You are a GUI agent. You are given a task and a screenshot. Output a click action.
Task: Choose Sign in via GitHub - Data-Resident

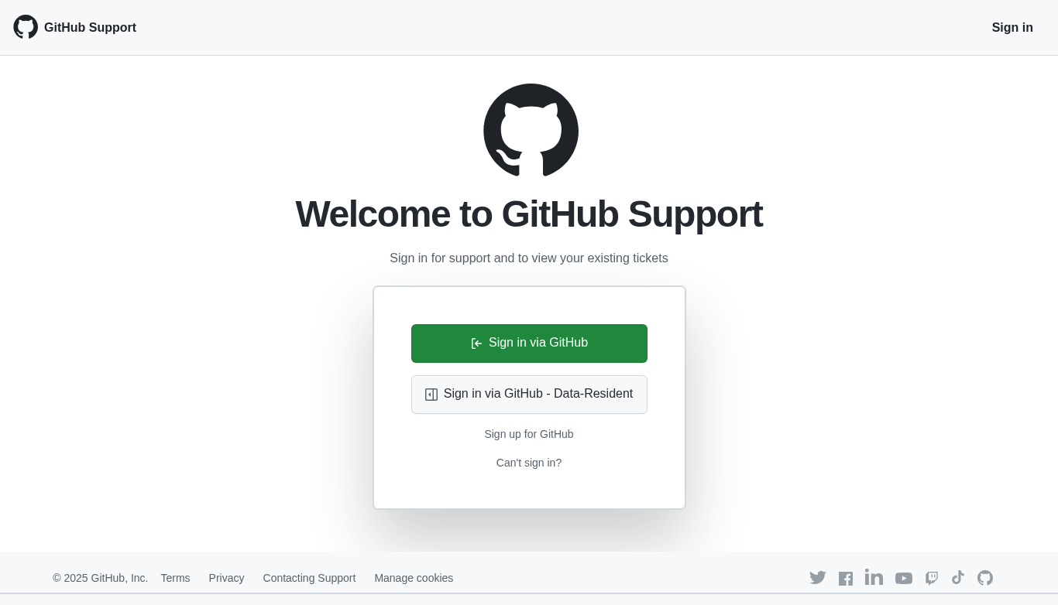click(x=529, y=395)
